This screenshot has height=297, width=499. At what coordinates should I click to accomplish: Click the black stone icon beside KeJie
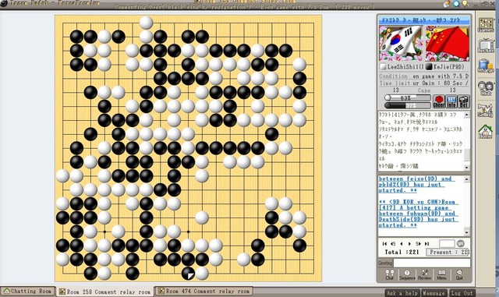point(429,67)
